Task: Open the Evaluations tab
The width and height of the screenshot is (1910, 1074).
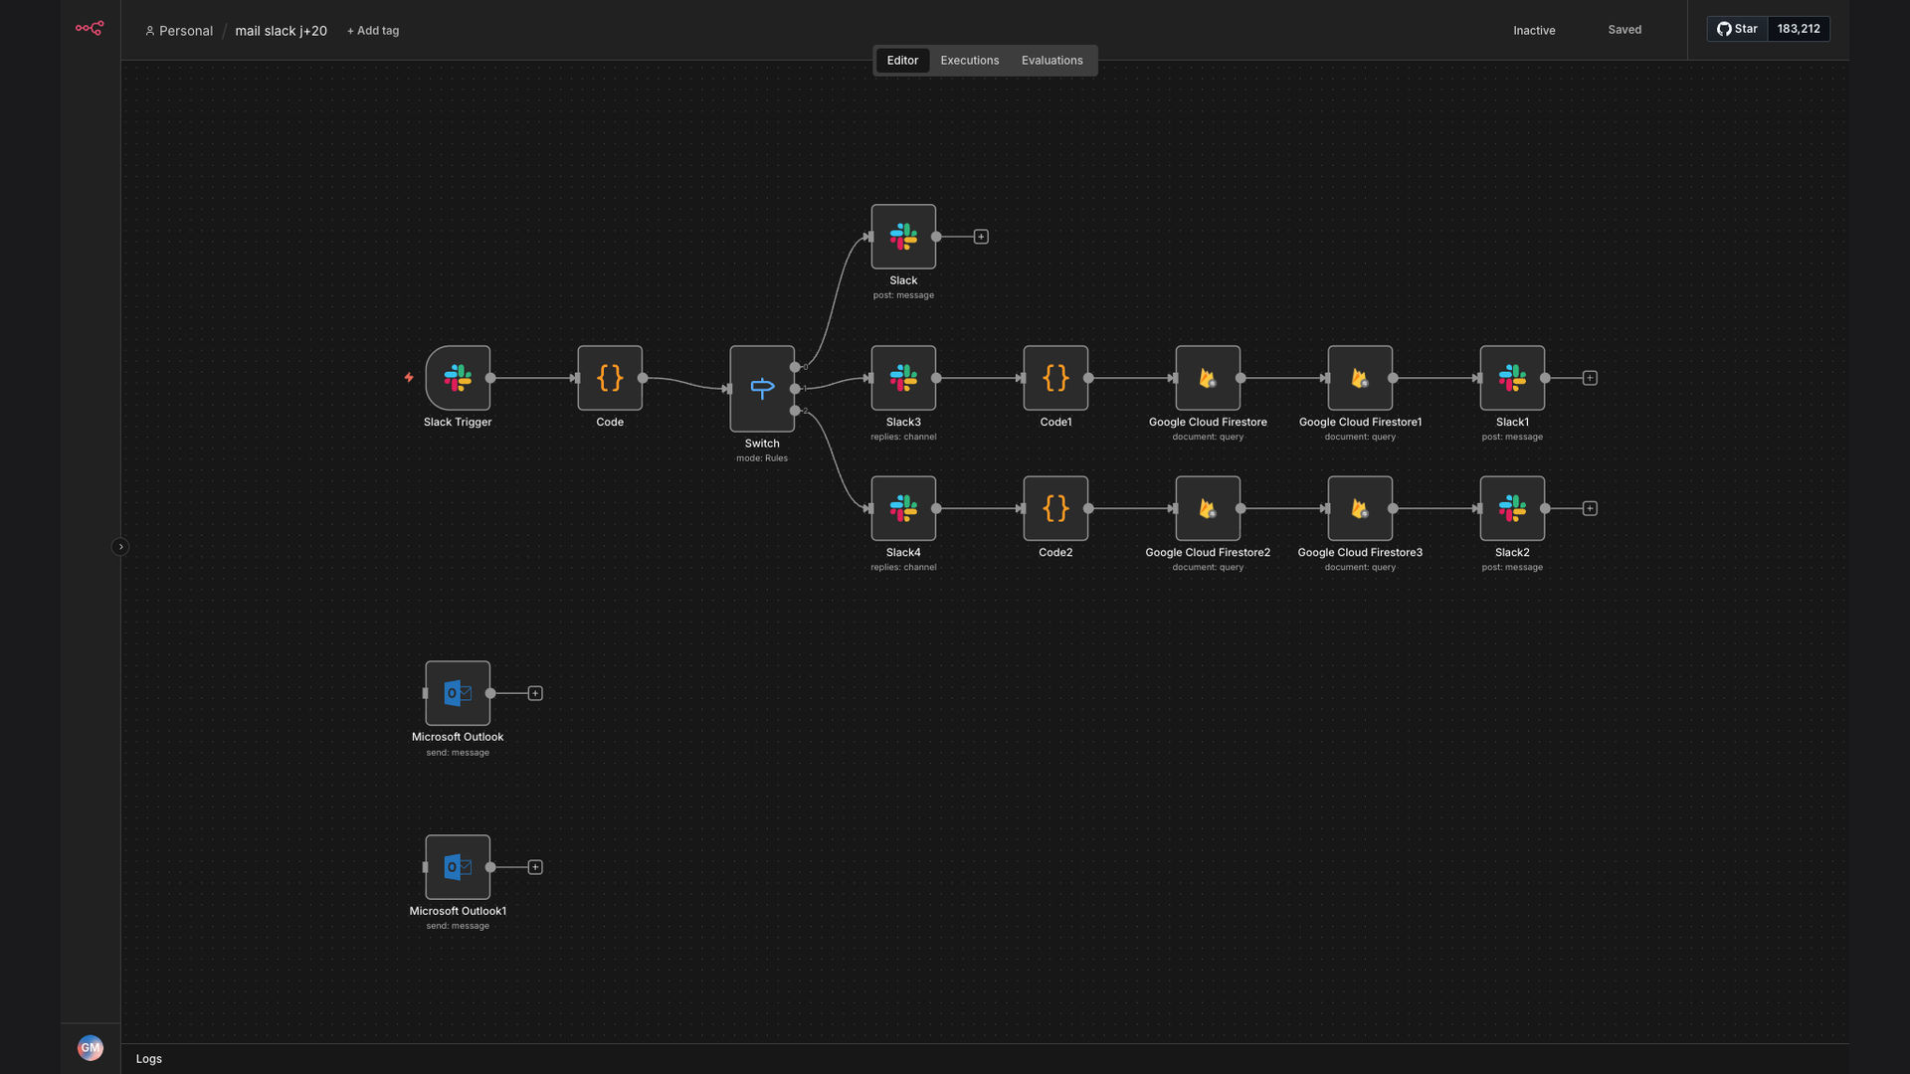Action: coord(1052,61)
